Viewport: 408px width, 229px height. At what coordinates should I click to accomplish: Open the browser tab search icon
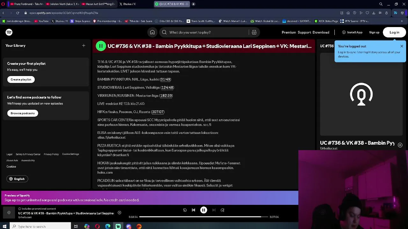click(x=381, y=4)
